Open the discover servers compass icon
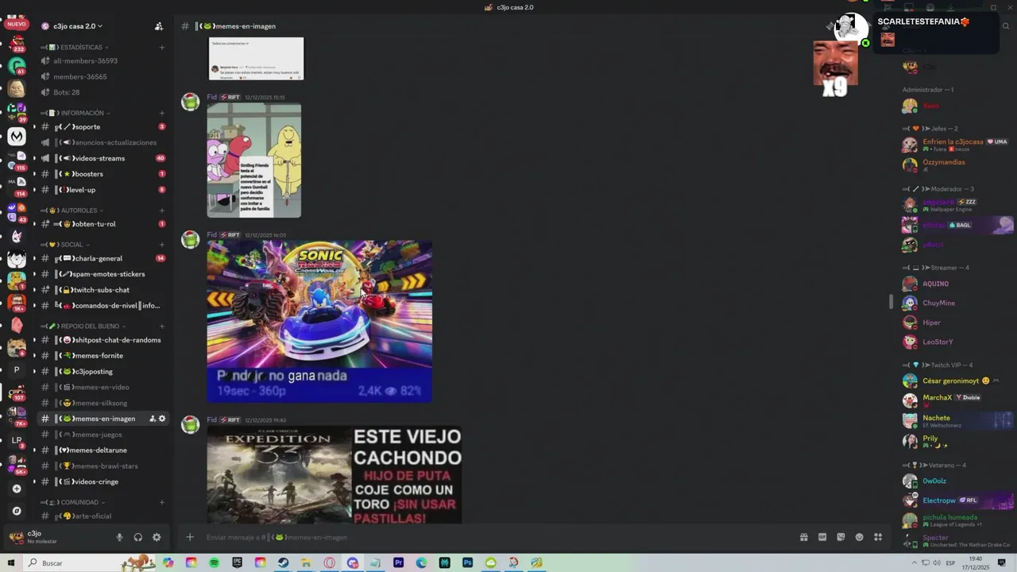The width and height of the screenshot is (1017, 572). click(17, 511)
